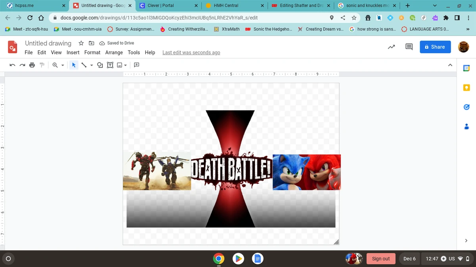Open Google Calendar from the side panel
Viewport: 476px width, 267px height.
coord(466,68)
